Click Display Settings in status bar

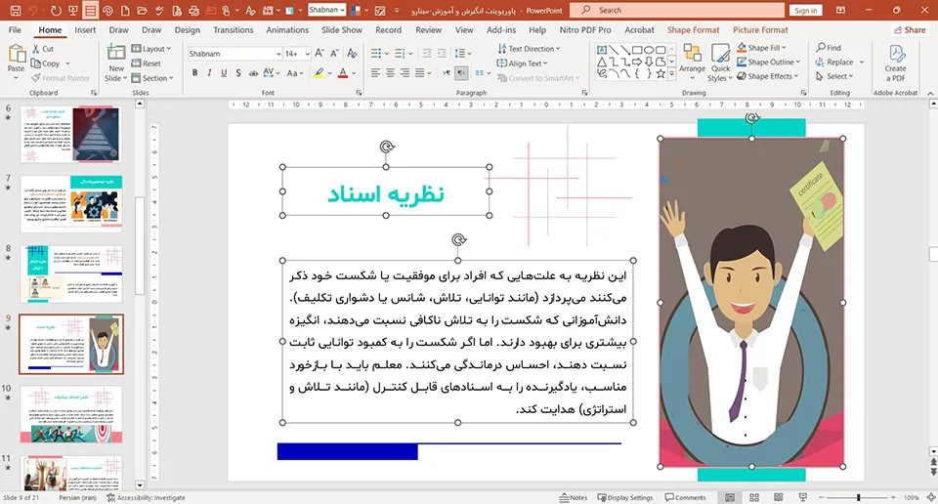(x=625, y=497)
